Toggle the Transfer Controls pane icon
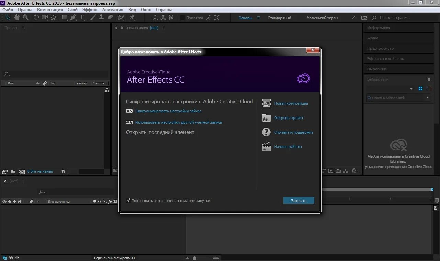 11,257
